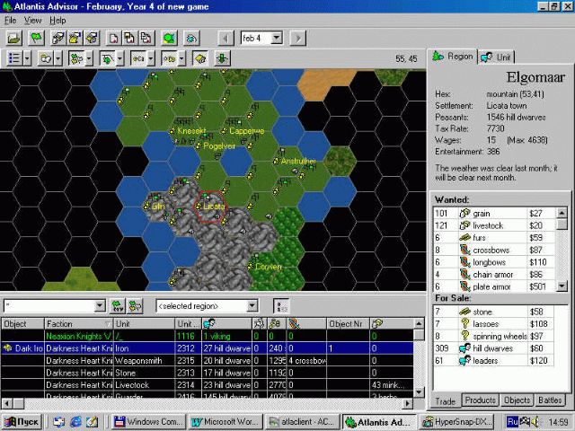Image resolution: width=575 pixels, height=431 pixels.
Task: Click the blue swirl toolbar icon
Action: coord(191,38)
